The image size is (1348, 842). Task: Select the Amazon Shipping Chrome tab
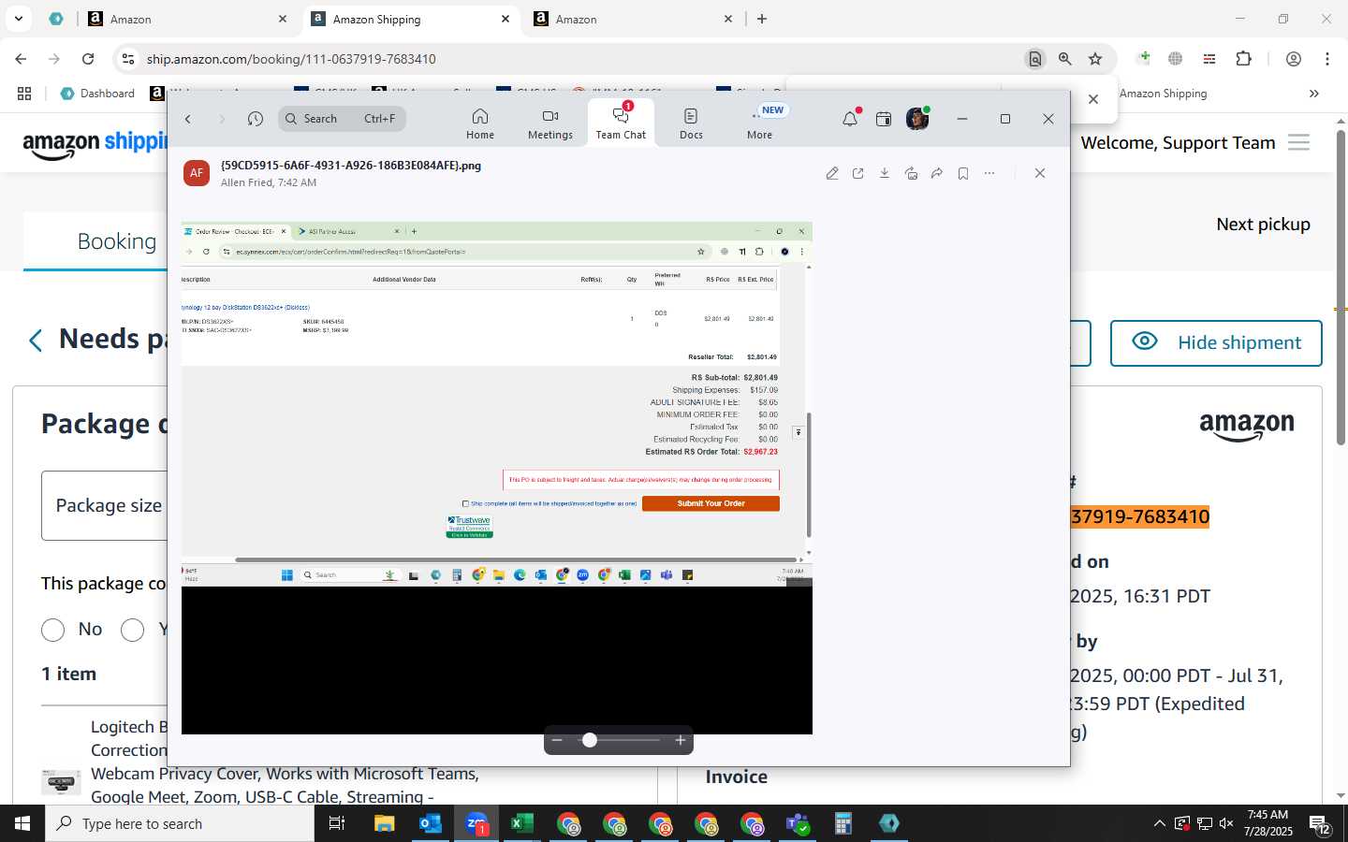(412, 19)
